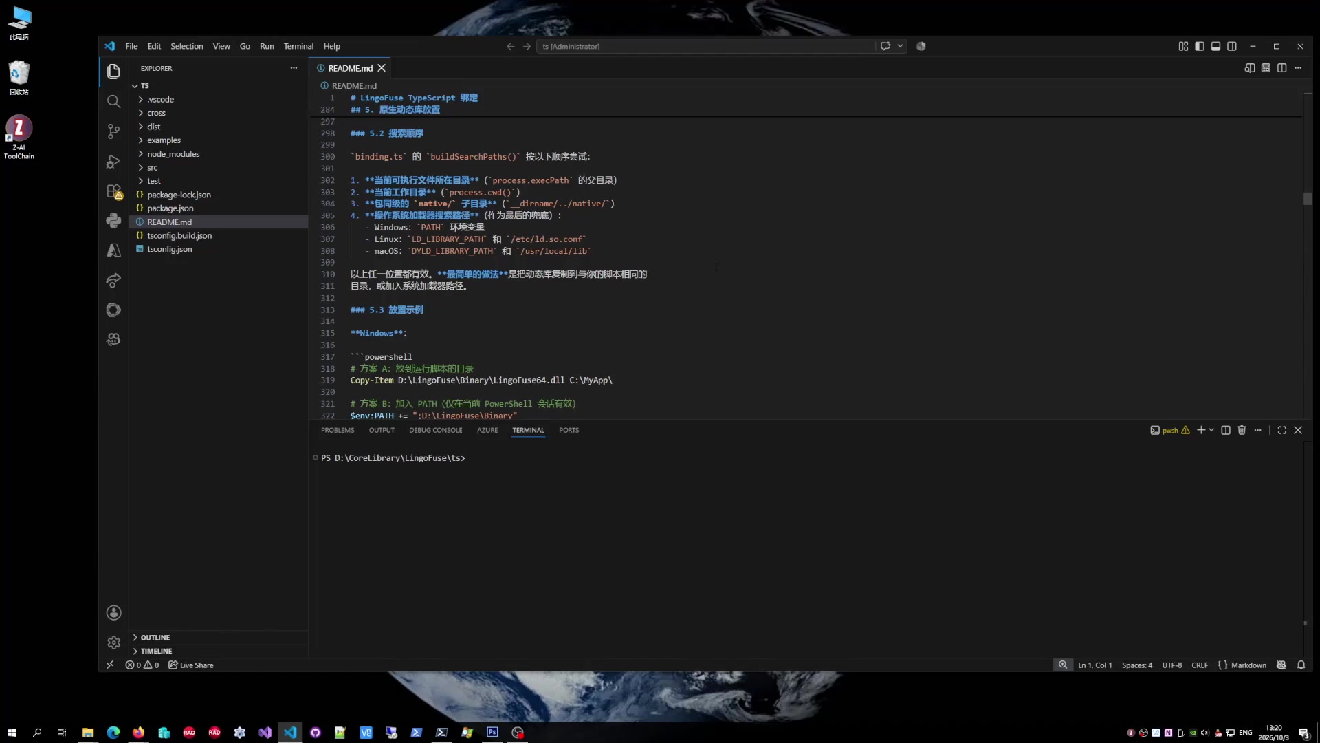Open the Selection menu
Screen dimensions: 1320x743
[x=187, y=46]
